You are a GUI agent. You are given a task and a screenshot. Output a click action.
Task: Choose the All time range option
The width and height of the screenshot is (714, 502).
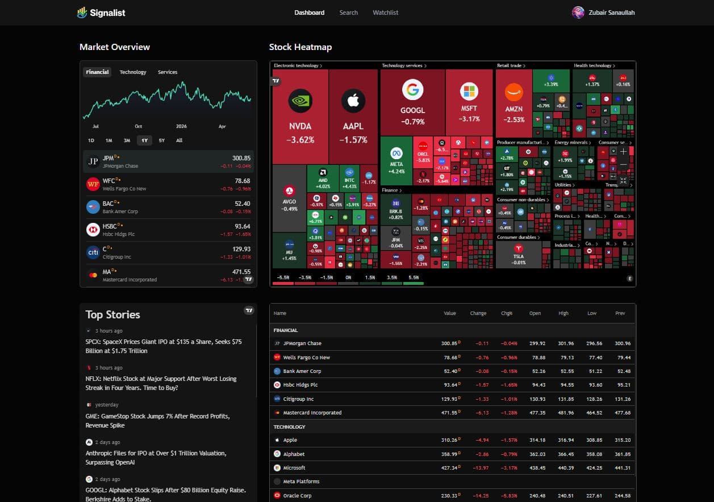(x=179, y=140)
